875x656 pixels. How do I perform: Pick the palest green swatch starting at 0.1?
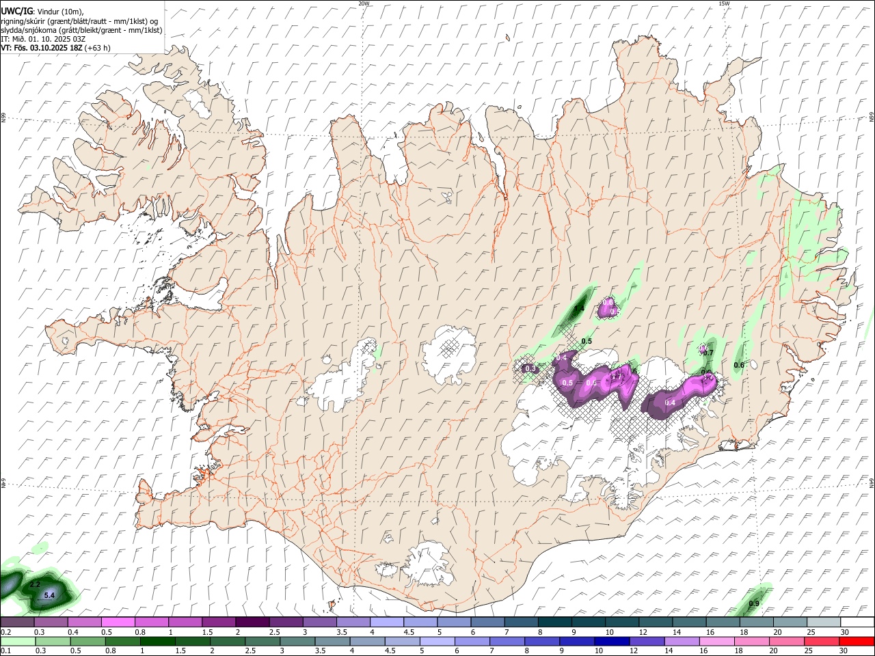[17, 641]
